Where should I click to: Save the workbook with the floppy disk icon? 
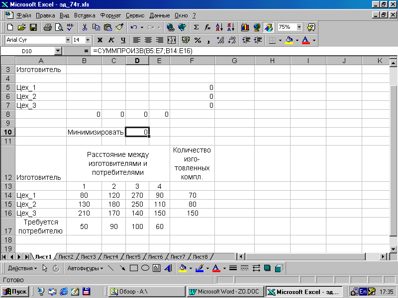pos(33,27)
